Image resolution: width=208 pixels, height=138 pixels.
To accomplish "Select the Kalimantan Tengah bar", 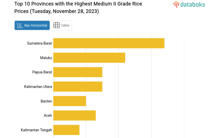I will click(x=66, y=130).
